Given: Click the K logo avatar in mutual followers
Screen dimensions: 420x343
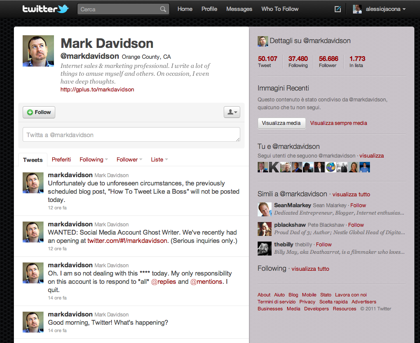Looking at the screenshot, I should (274, 167).
